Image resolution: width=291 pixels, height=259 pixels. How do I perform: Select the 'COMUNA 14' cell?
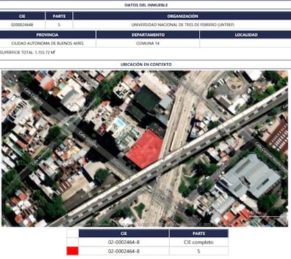(148, 44)
